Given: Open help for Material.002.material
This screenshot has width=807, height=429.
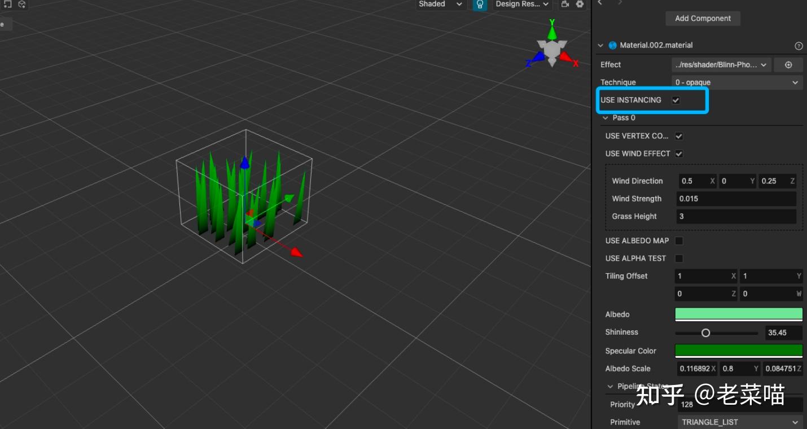Looking at the screenshot, I should click(799, 46).
